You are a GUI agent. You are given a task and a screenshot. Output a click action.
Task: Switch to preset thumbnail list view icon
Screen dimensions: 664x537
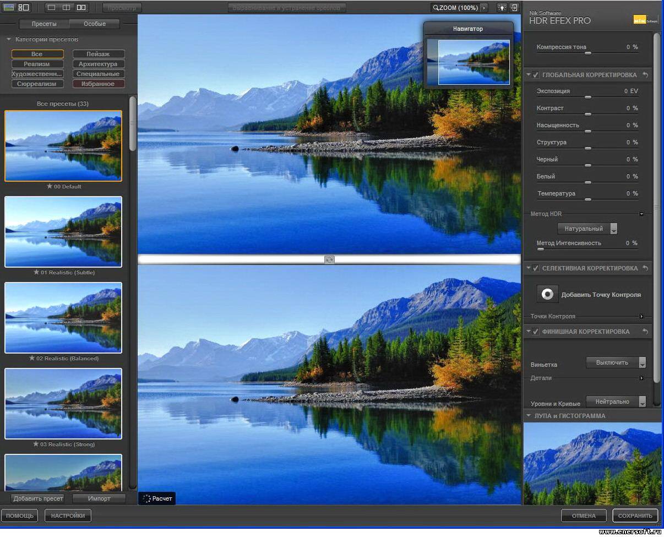coord(24,8)
